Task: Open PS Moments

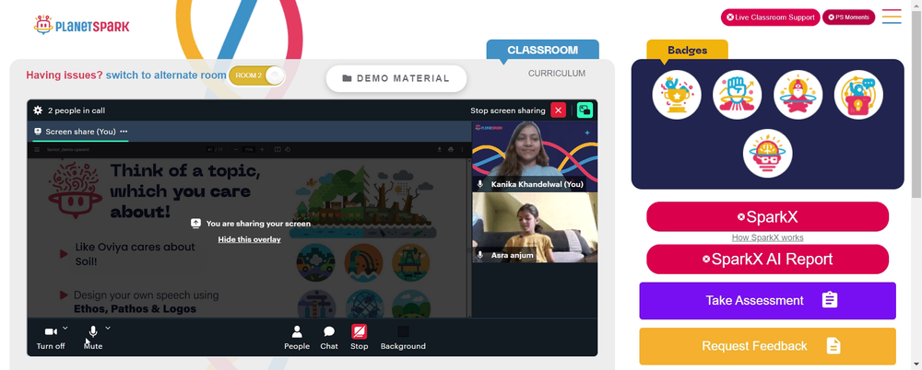Action: [848, 17]
